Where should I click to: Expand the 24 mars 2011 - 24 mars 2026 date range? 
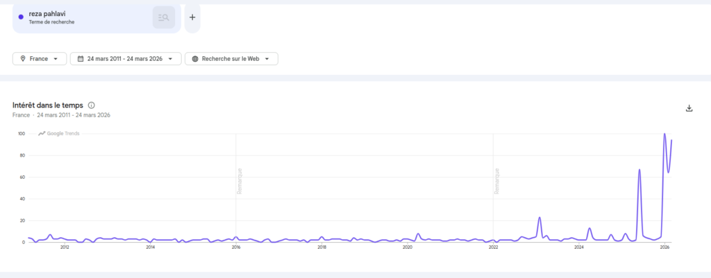126,59
